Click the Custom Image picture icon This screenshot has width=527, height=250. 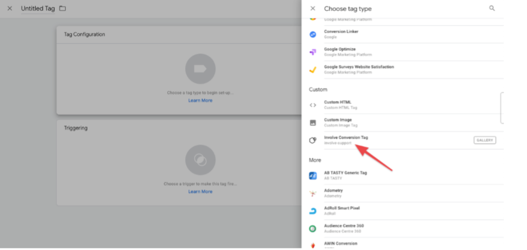313,123
